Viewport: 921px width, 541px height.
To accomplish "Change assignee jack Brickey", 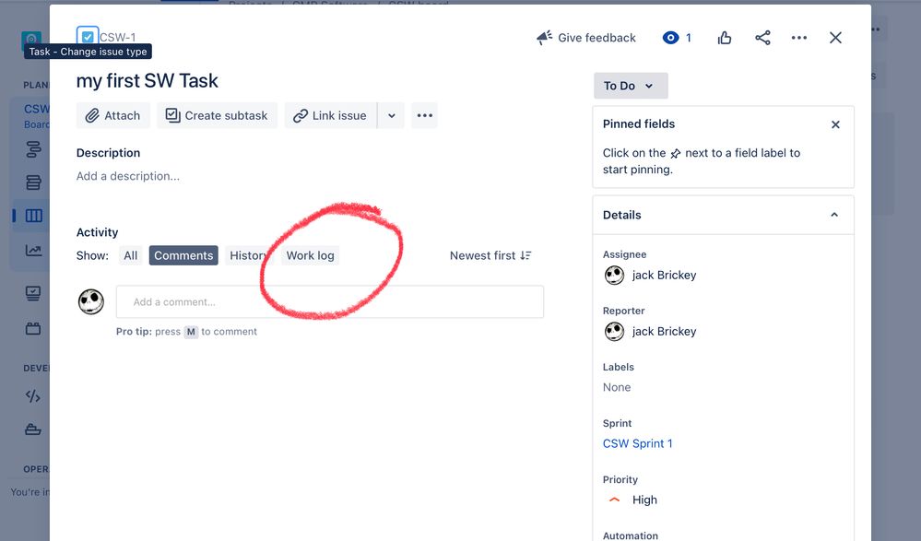I will point(650,275).
